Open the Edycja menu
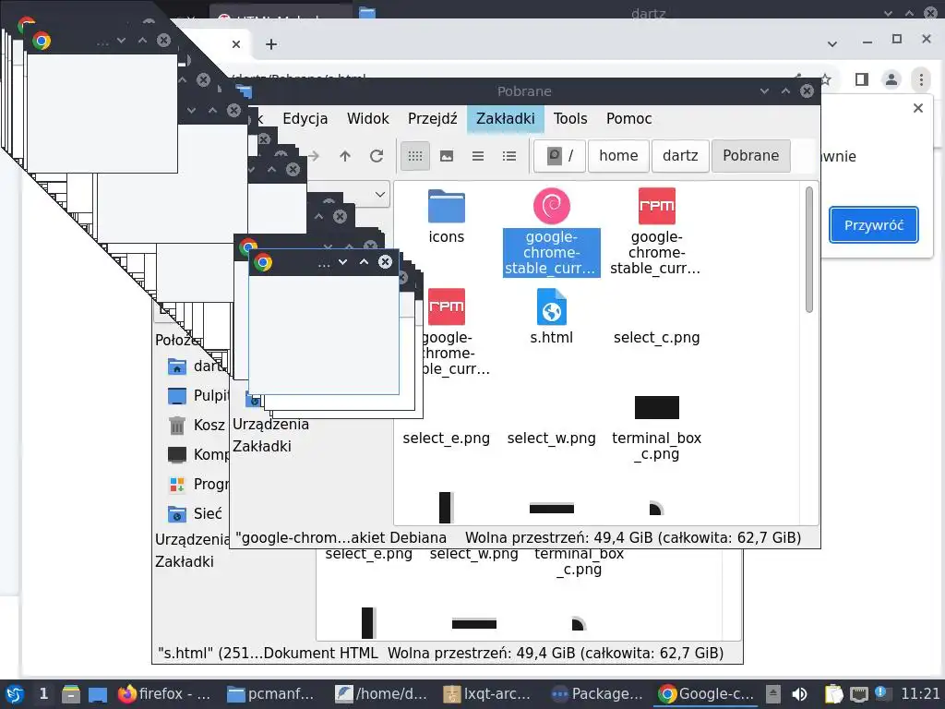945x709 pixels. (x=305, y=119)
